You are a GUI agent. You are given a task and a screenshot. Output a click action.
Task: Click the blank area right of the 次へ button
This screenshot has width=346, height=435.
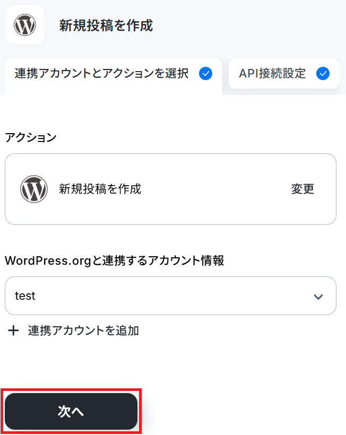coord(241,411)
